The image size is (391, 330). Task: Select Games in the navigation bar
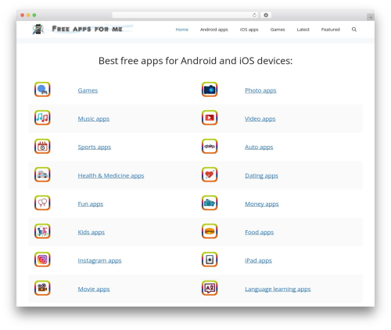click(x=278, y=30)
